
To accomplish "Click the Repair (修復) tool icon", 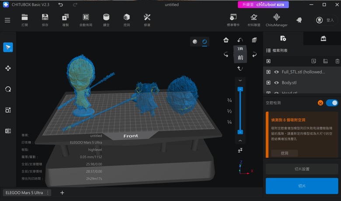I will [x=147, y=20].
